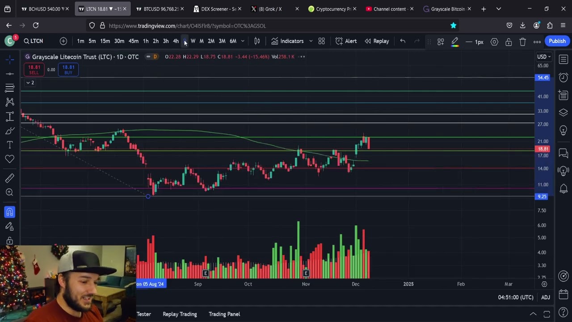The height and width of the screenshot is (322, 572).
Task: Open the ideas lightbulb panel
Action: point(564,130)
